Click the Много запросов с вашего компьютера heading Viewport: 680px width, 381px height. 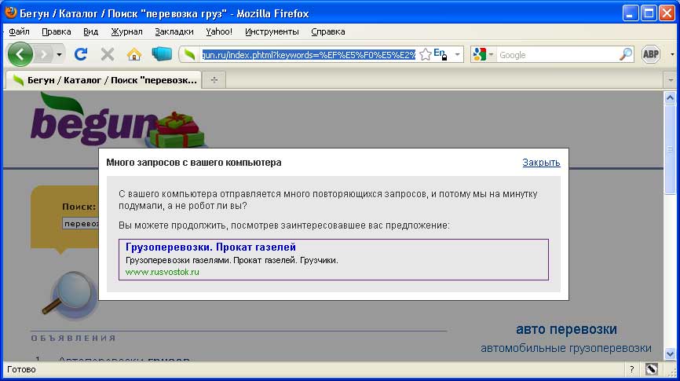coord(194,163)
